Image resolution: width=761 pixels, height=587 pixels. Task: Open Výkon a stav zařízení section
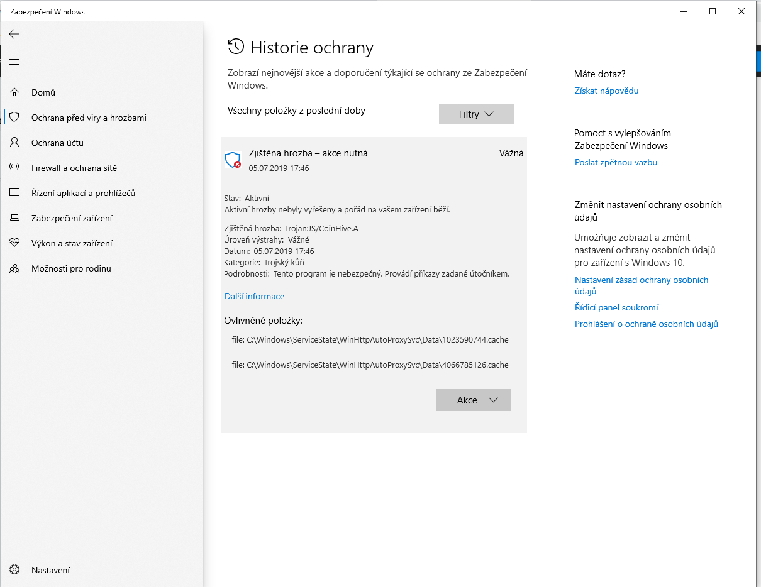click(72, 243)
